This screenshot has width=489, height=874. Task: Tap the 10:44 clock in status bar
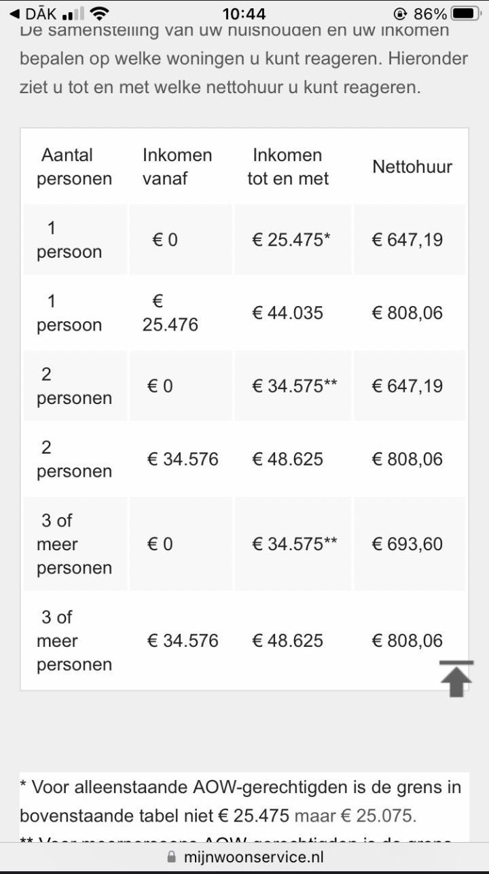tap(244, 14)
